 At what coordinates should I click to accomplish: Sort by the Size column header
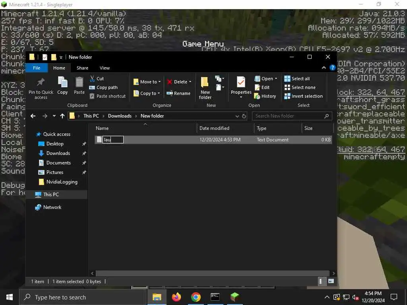(318, 128)
